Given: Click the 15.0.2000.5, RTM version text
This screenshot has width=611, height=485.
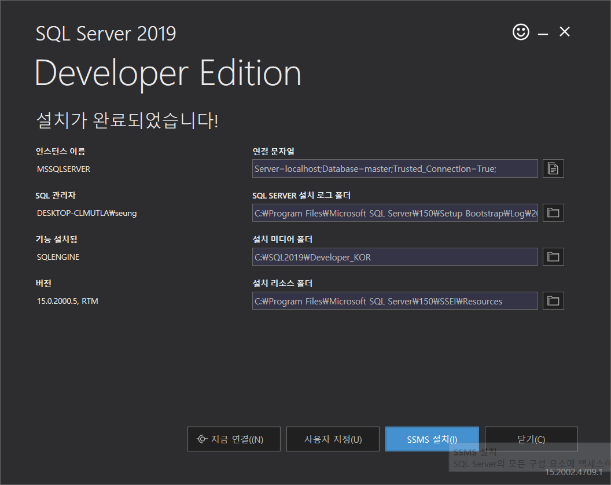Looking at the screenshot, I should point(68,301).
